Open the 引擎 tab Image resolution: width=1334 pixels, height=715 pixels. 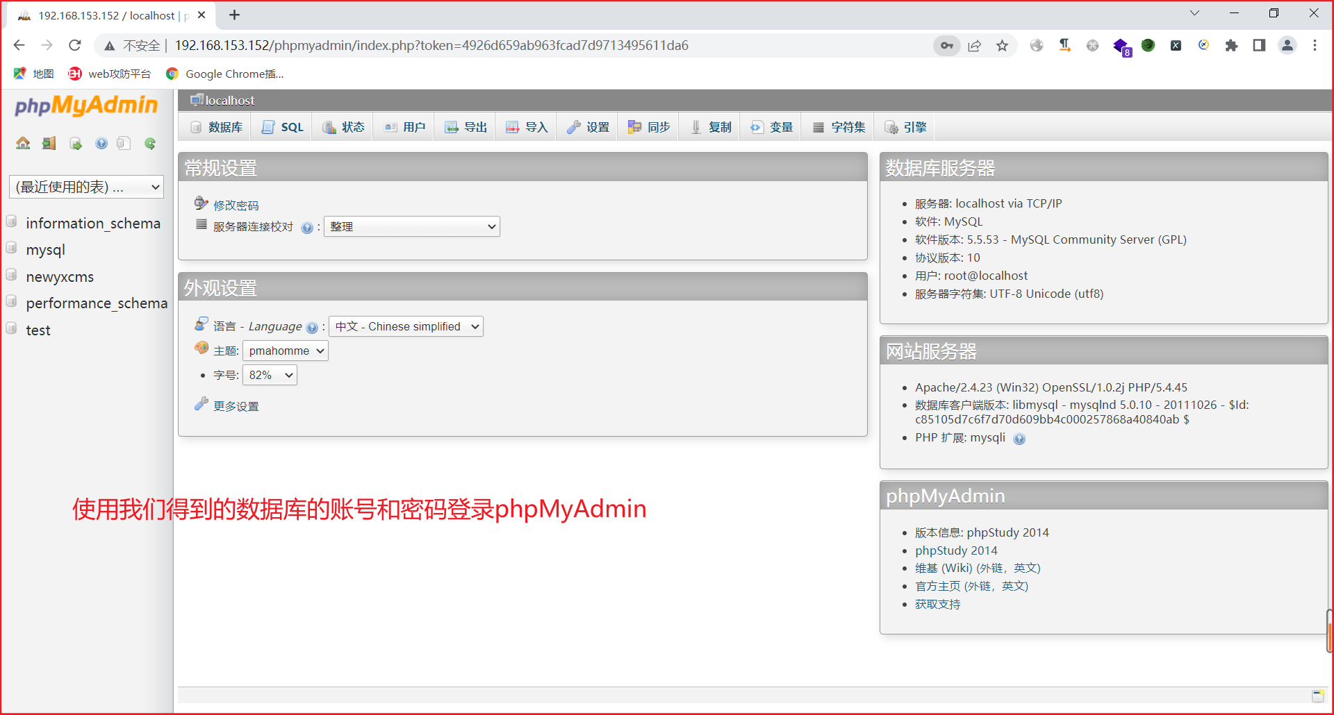click(905, 127)
